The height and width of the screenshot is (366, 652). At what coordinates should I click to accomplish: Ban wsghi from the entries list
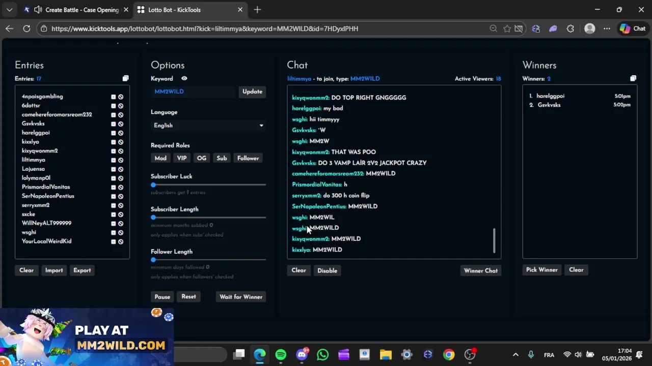[x=121, y=232]
